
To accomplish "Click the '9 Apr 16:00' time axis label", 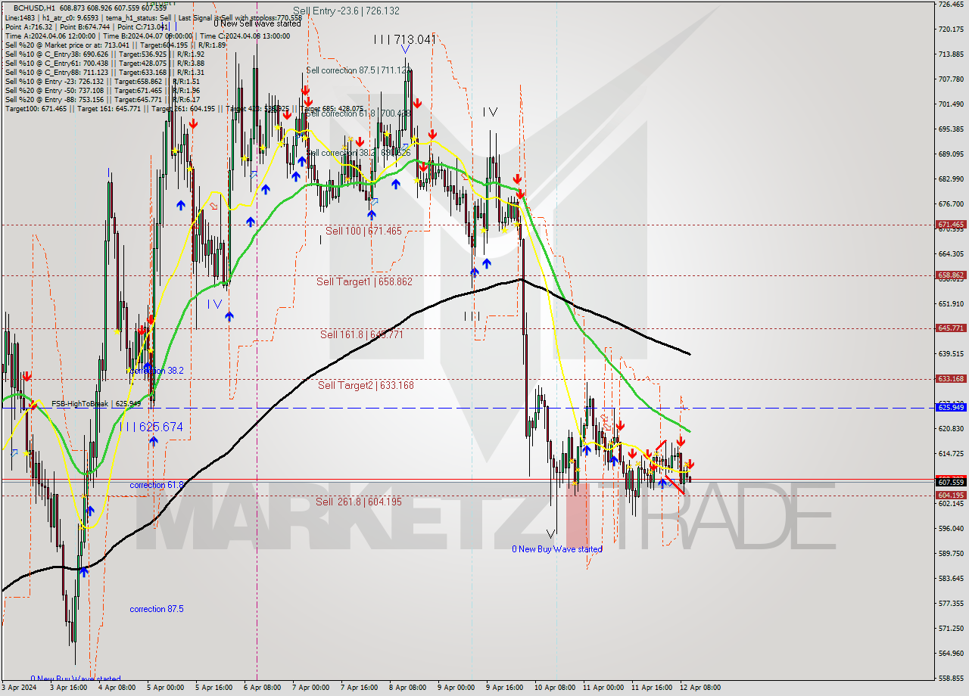I will click(x=504, y=688).
